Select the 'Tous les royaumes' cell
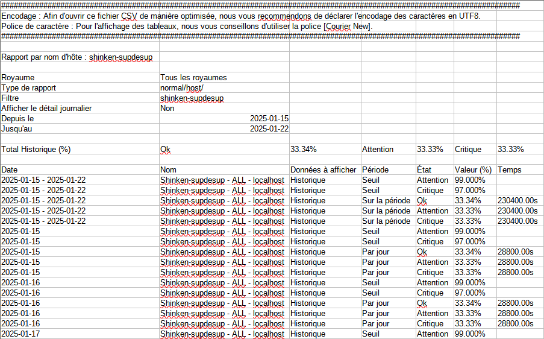The width and height of the screenshot is (544, 339). (x=193, y=78)
